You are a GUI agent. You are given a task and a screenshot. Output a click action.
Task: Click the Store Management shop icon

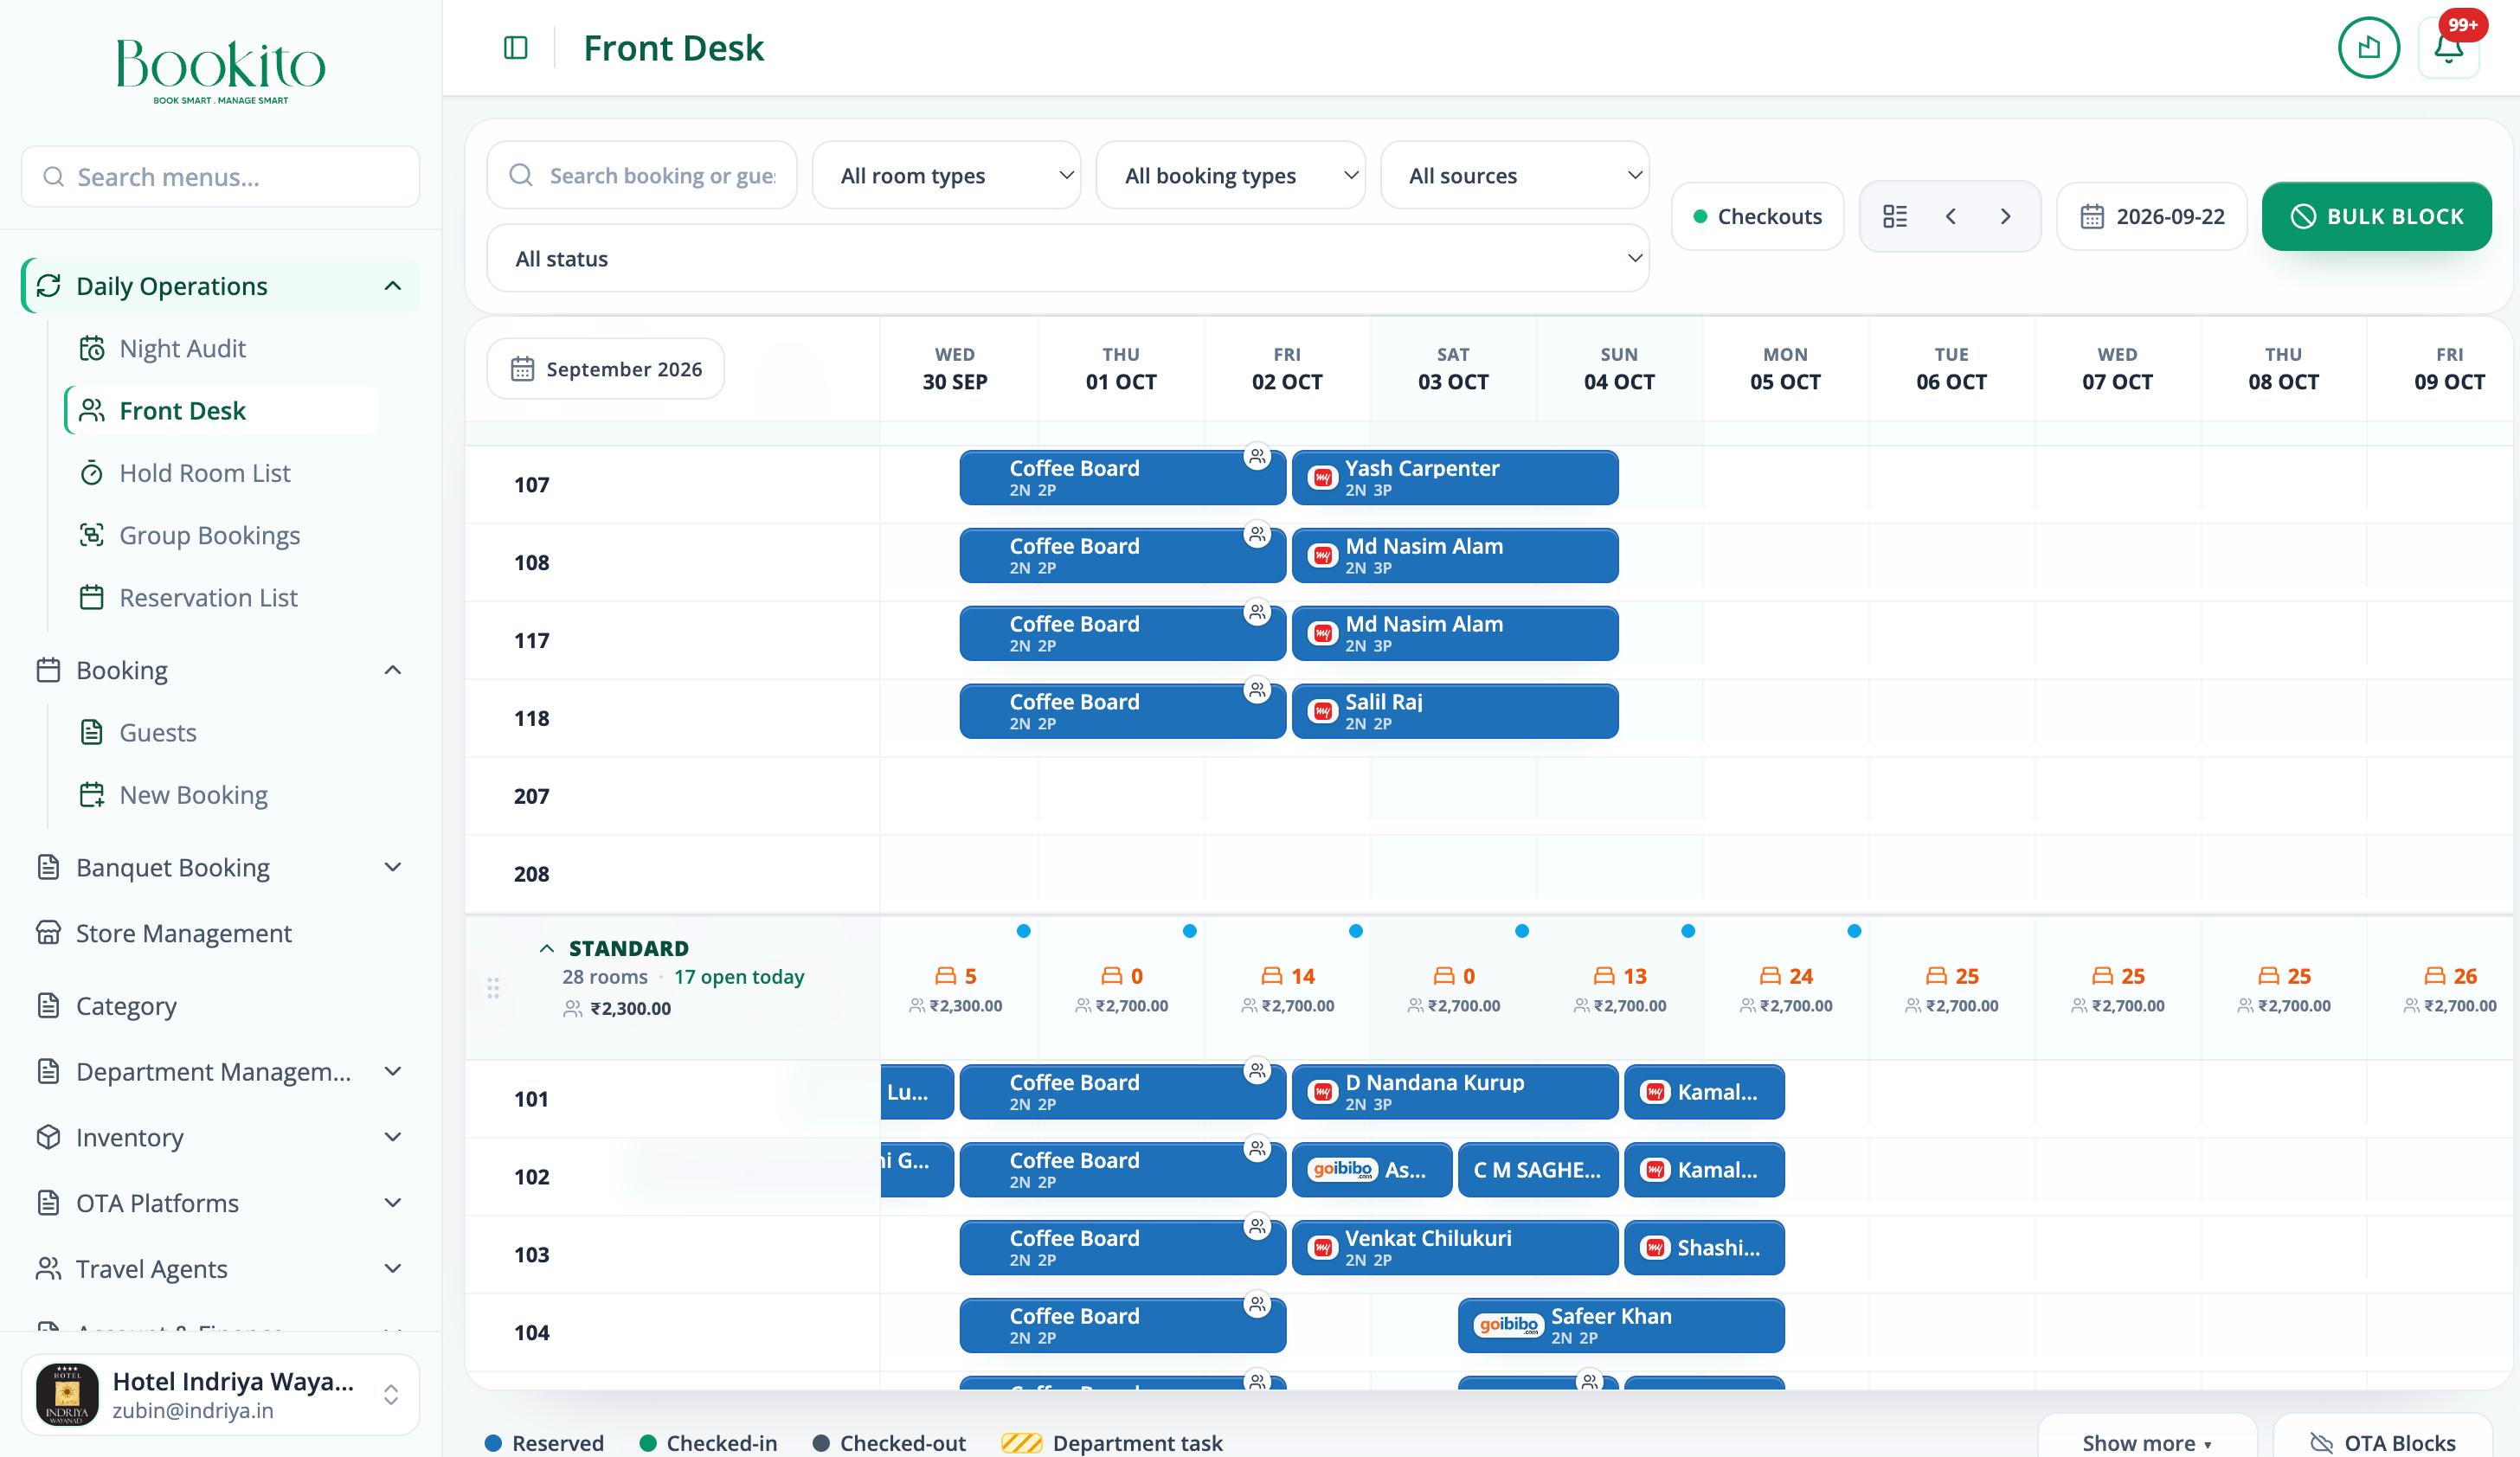coord(48,933)
